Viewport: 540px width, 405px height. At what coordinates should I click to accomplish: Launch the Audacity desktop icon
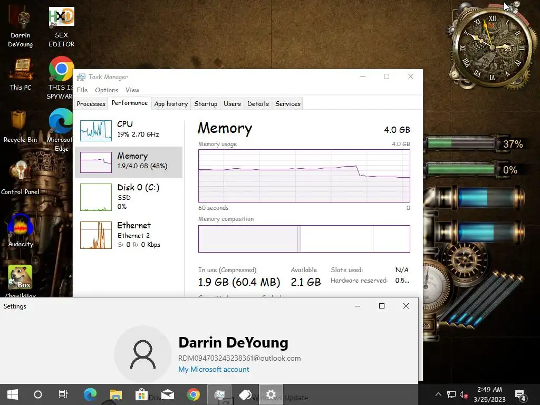[x=21, y=231]
